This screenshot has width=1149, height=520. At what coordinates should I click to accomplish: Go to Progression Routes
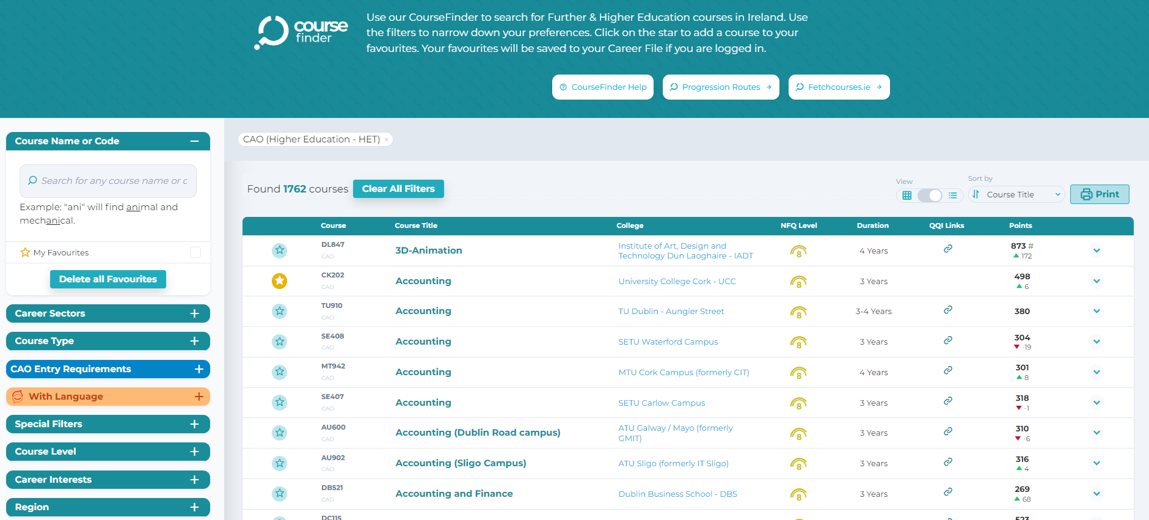[721, 87]
